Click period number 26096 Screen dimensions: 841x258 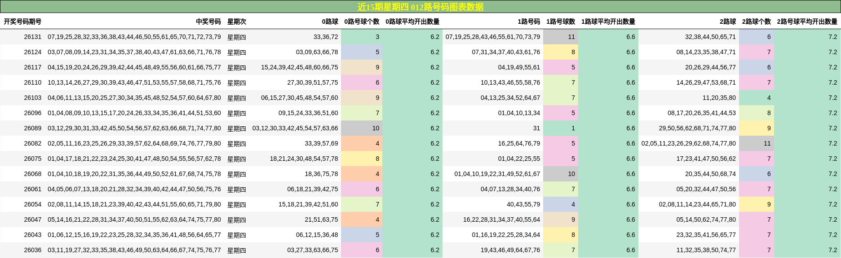point(33,113)
